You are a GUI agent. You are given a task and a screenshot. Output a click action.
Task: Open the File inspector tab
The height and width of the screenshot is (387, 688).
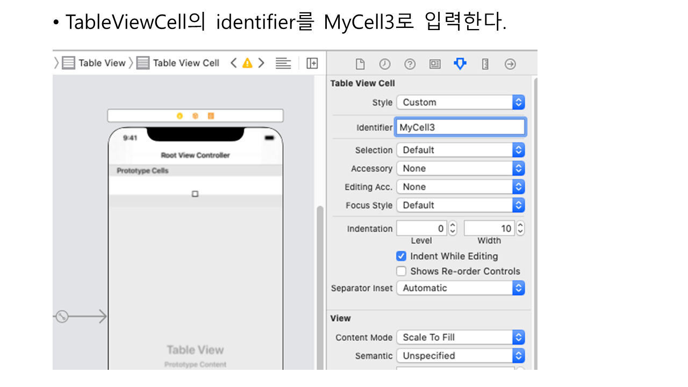point(360,64)
